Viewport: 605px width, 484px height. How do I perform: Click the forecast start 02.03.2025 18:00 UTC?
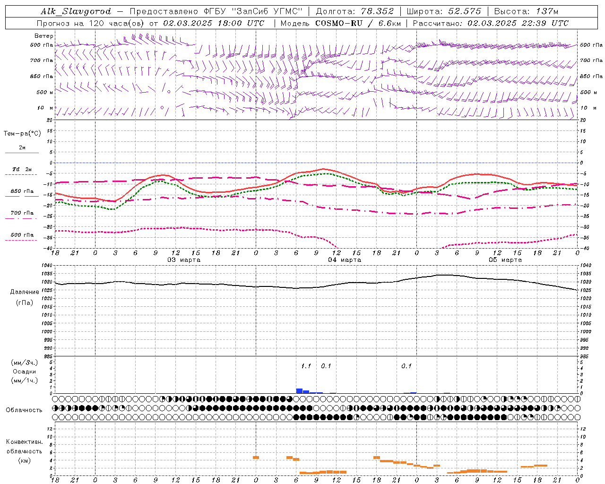(214, 23)
